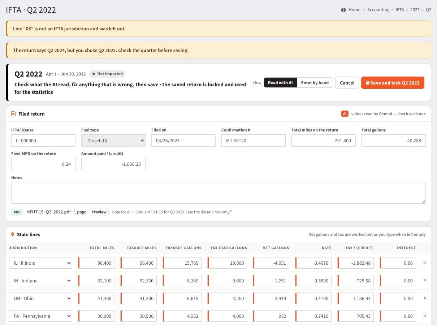
Task: Click the dashboard icon beside Home breadcrumb
Action: (x=343, y=10)
